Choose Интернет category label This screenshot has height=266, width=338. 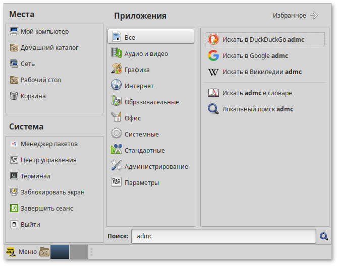point(139,86)
